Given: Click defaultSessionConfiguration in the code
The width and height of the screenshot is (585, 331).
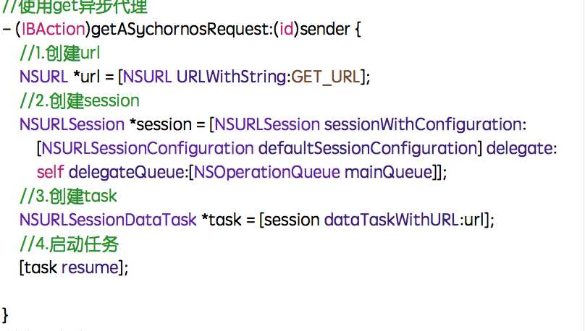Looking at the screenshot, I should click(x=369, y=148).
